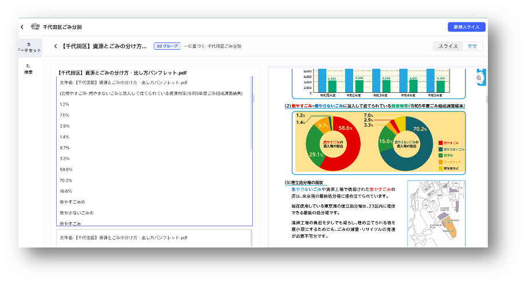The height and width of the screenshot is (283, 524).
Task: Go back using the arrow beside document title
Action: point(55,46)
